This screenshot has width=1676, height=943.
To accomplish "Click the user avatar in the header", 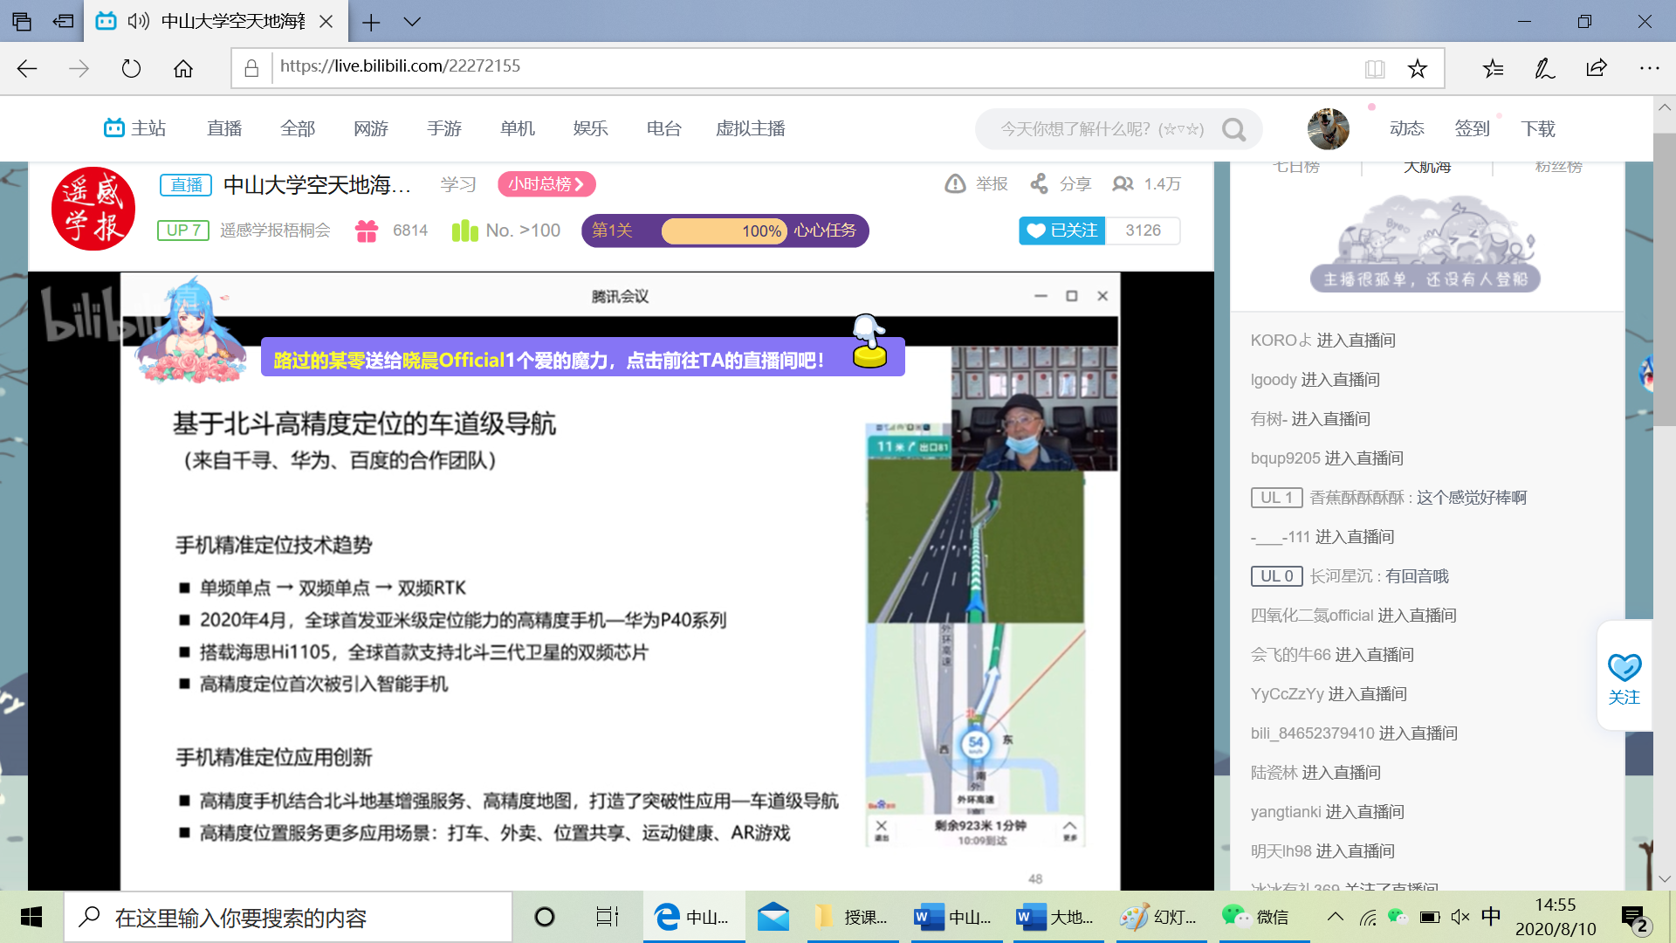I will (x=1328, y=129).
